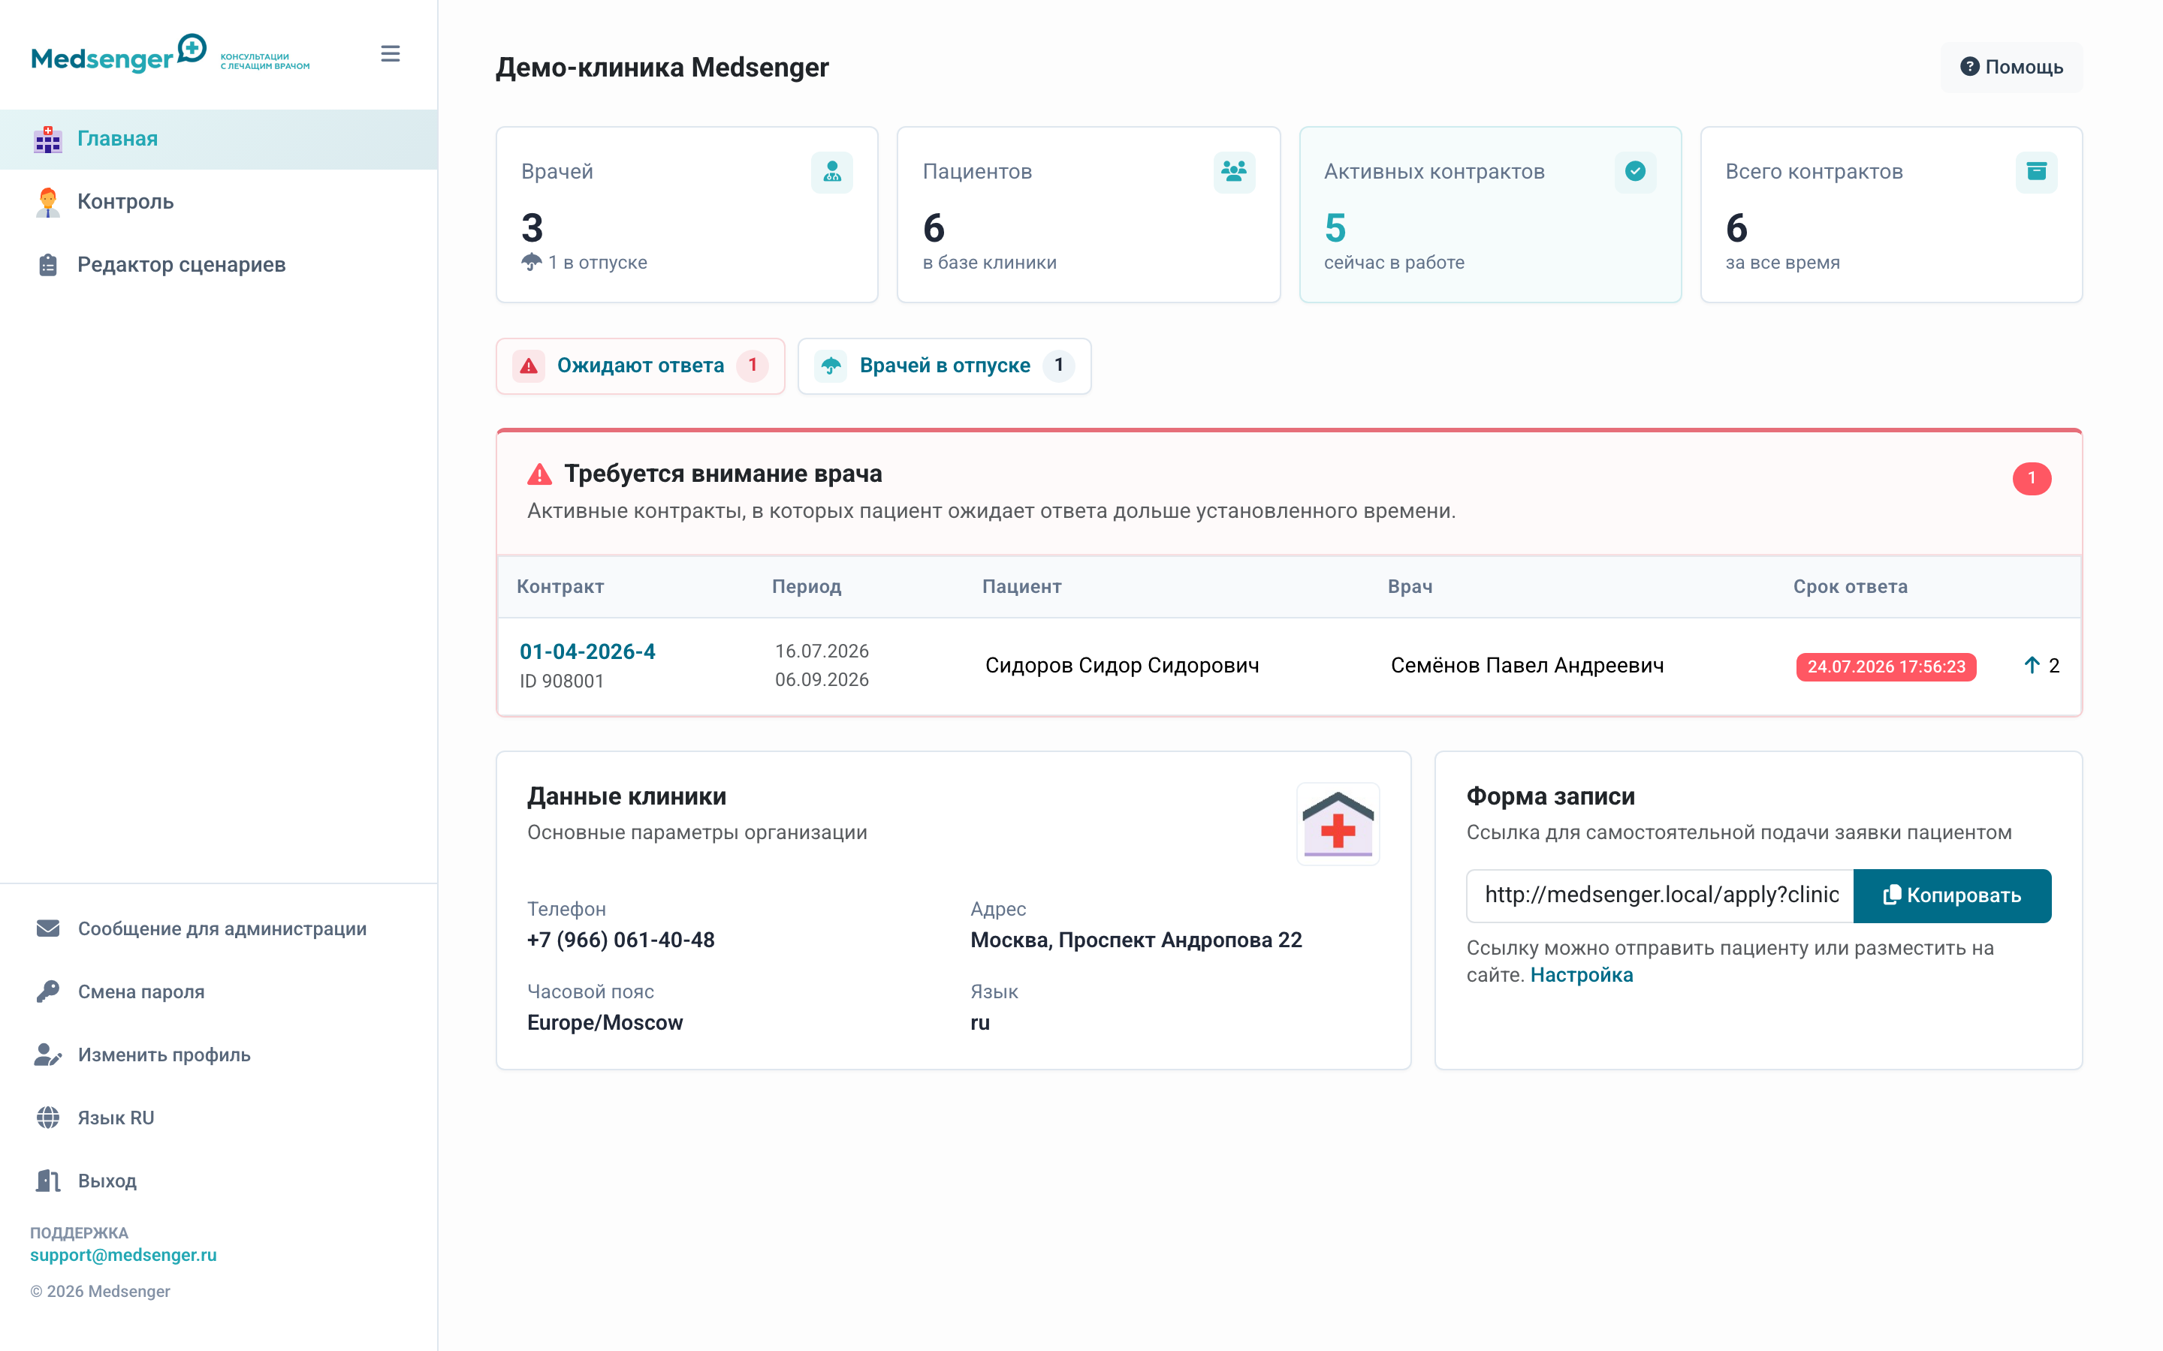Viewport: 2163px width, 1351px height.
Task: Click the doctor avatar icon beside Контроль
Action: pos(48,202)
